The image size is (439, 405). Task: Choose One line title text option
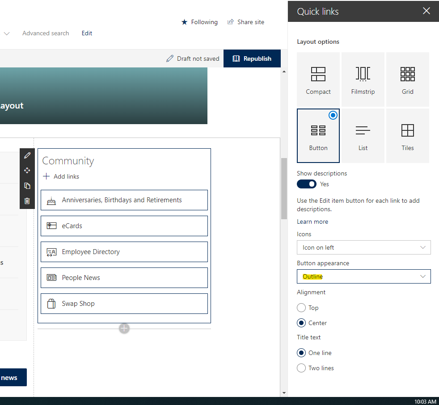coord(301,353)
